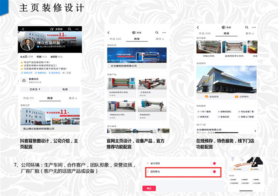Open the 超透明胶带分条机 recommended item
Image resolution: width=278 pixels, height=196 pixels.
pyautogui.click(x=234, y=49)
